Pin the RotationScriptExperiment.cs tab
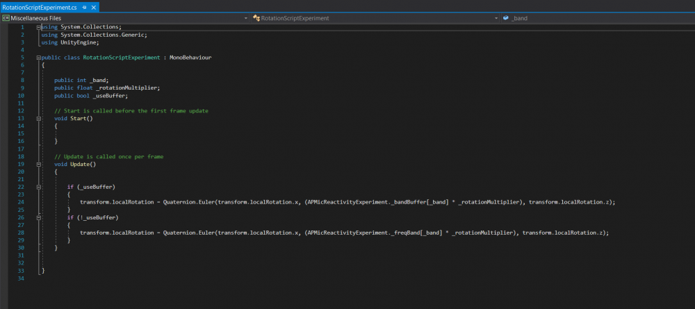The image size is (695, 309). 84,7
